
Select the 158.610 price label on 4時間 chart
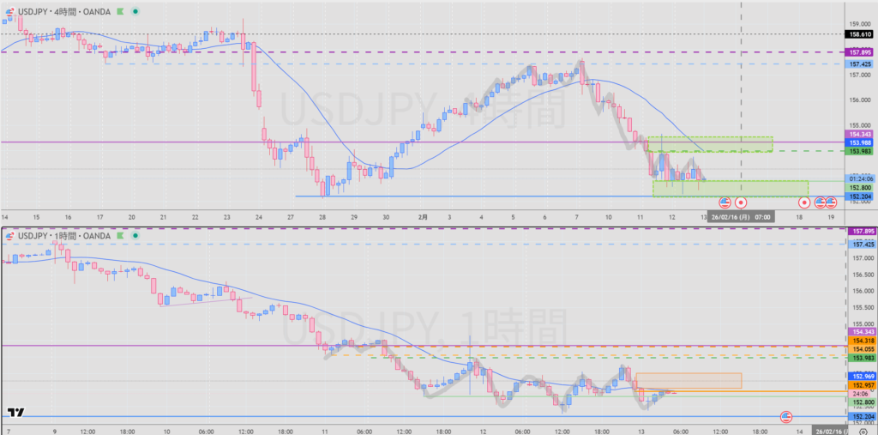[x=860, y=34]
